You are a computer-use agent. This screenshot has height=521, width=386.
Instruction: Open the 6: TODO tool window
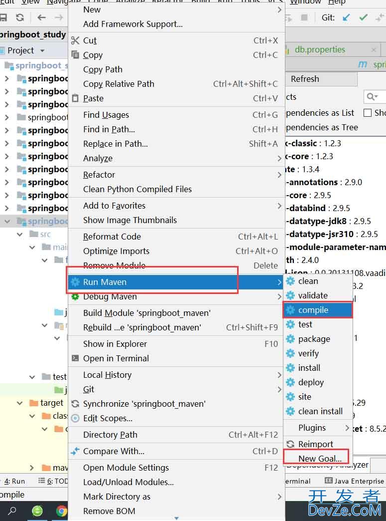53,481
